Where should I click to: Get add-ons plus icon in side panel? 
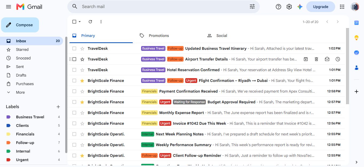pyautogui.click(x=357, y=92)
